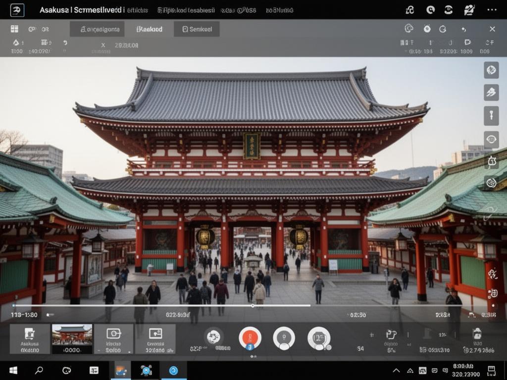Click the grid view icon top left toolbar
This screenshot has height=380, width=507.
[13, 29]
